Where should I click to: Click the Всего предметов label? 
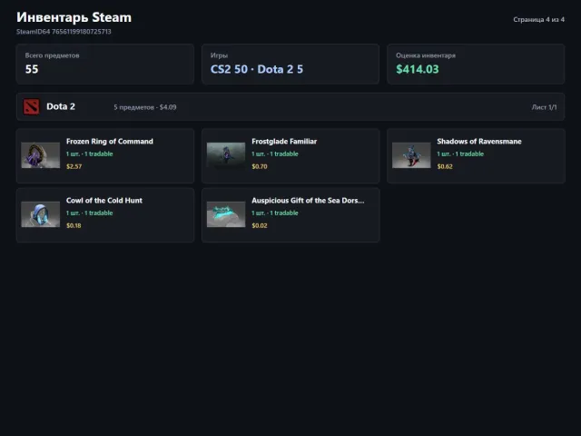53,55
